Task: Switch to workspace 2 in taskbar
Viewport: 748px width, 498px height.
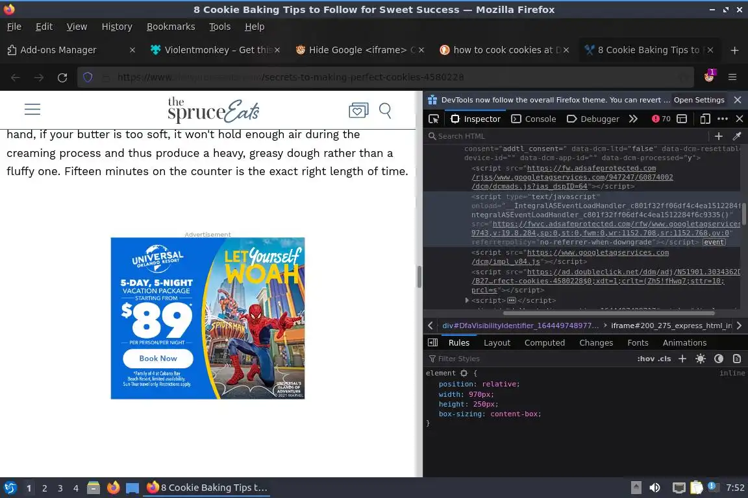Action: pyautogui.click(x=44, y=488)
